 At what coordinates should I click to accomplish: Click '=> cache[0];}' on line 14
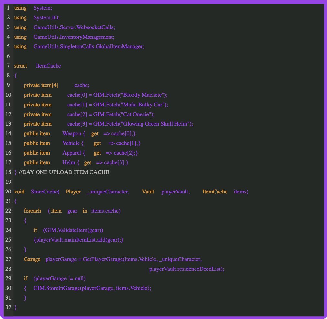[x=120, y=133]
